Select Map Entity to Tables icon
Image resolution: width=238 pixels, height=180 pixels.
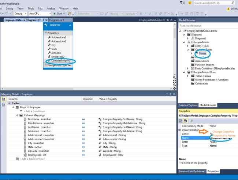4,99
